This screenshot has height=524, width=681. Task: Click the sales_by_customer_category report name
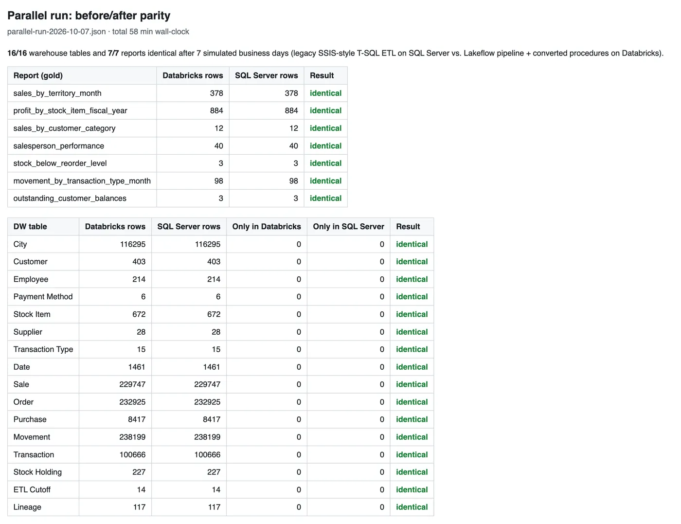pos(64,128)
